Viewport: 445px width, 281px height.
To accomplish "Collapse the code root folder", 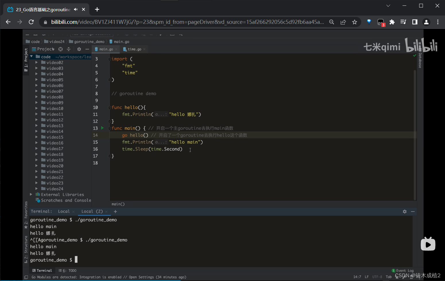I will click(32, 57).
